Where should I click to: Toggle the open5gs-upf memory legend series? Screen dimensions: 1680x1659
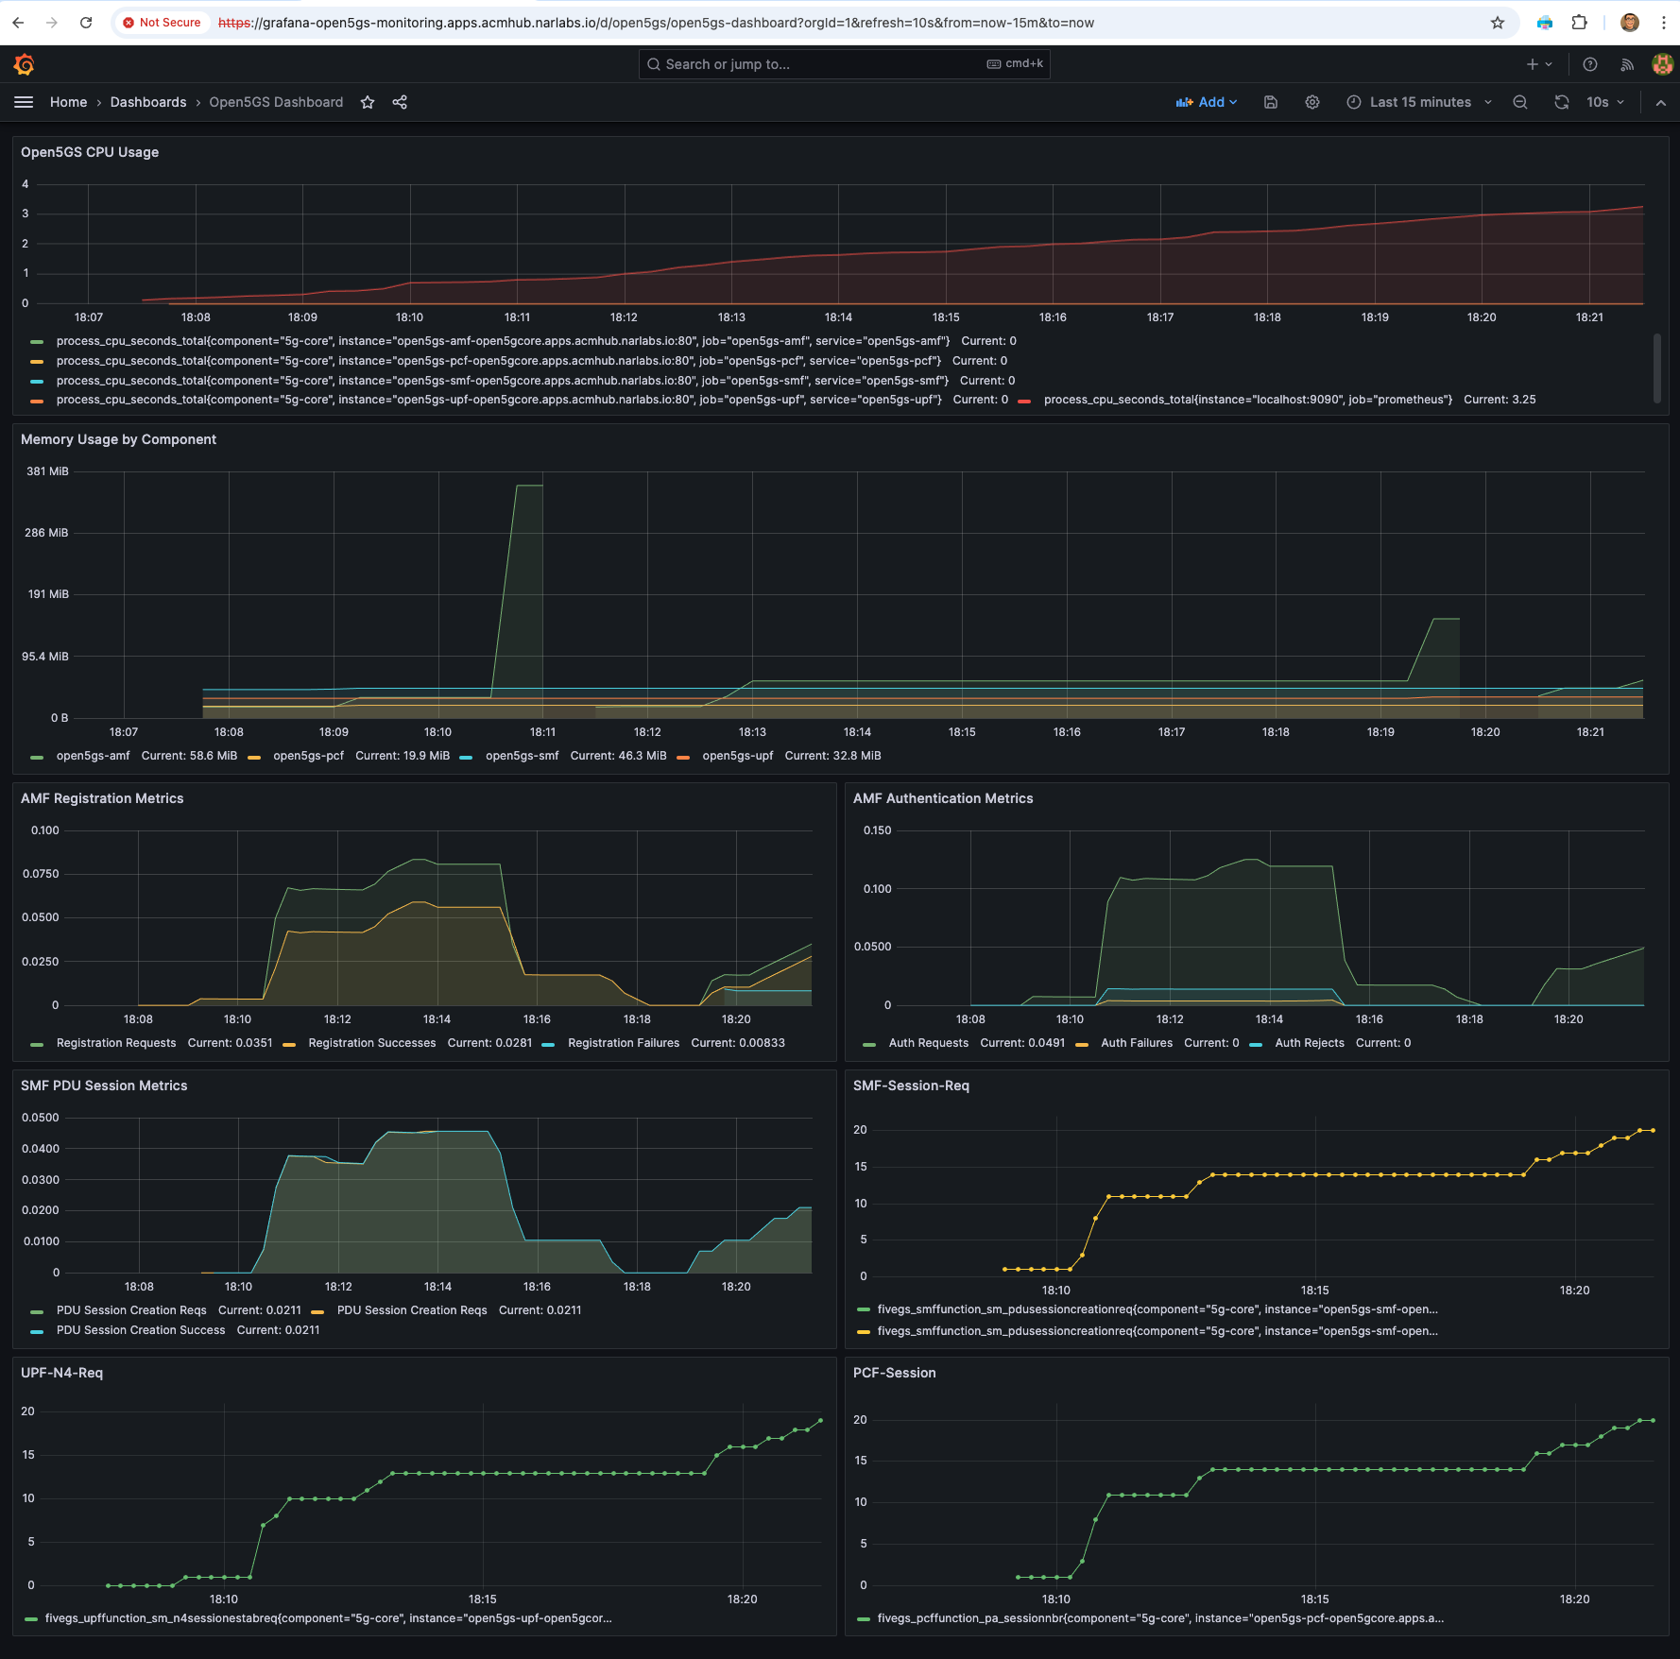(737, 756)
